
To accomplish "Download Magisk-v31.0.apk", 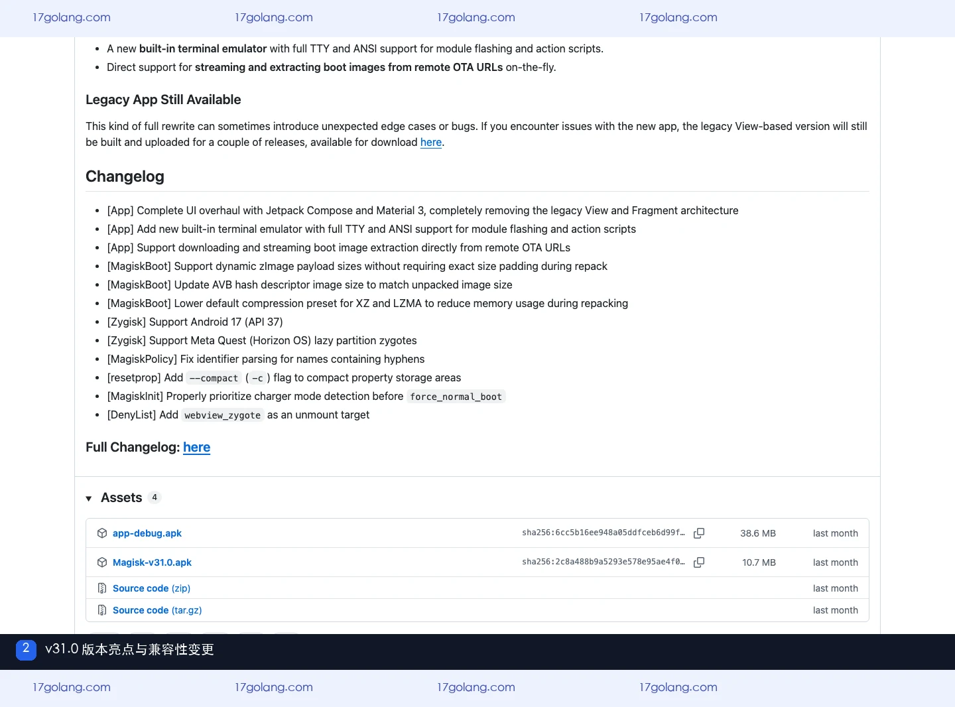I will click(x=152, y=562).
